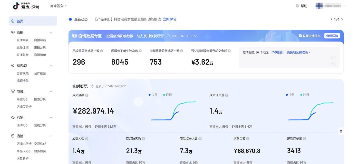Click the 营销 megaphone icon in sidebar
Screen dimensions: 359x164
[13, 117]
